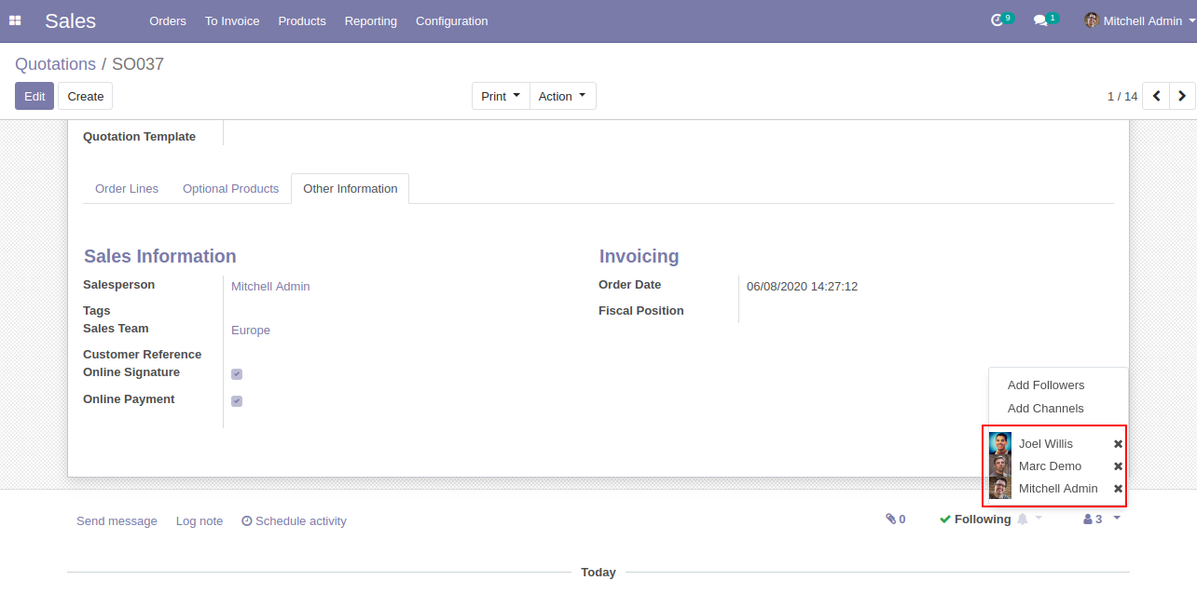
Task: Open the Reporting menu
Action: 370,20
